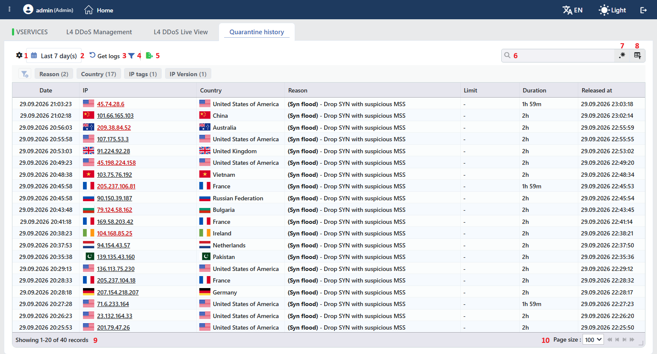This screenshot has width=657, height=354.
Task: Export logs with the green export icon
Action: tap(149, 55)
